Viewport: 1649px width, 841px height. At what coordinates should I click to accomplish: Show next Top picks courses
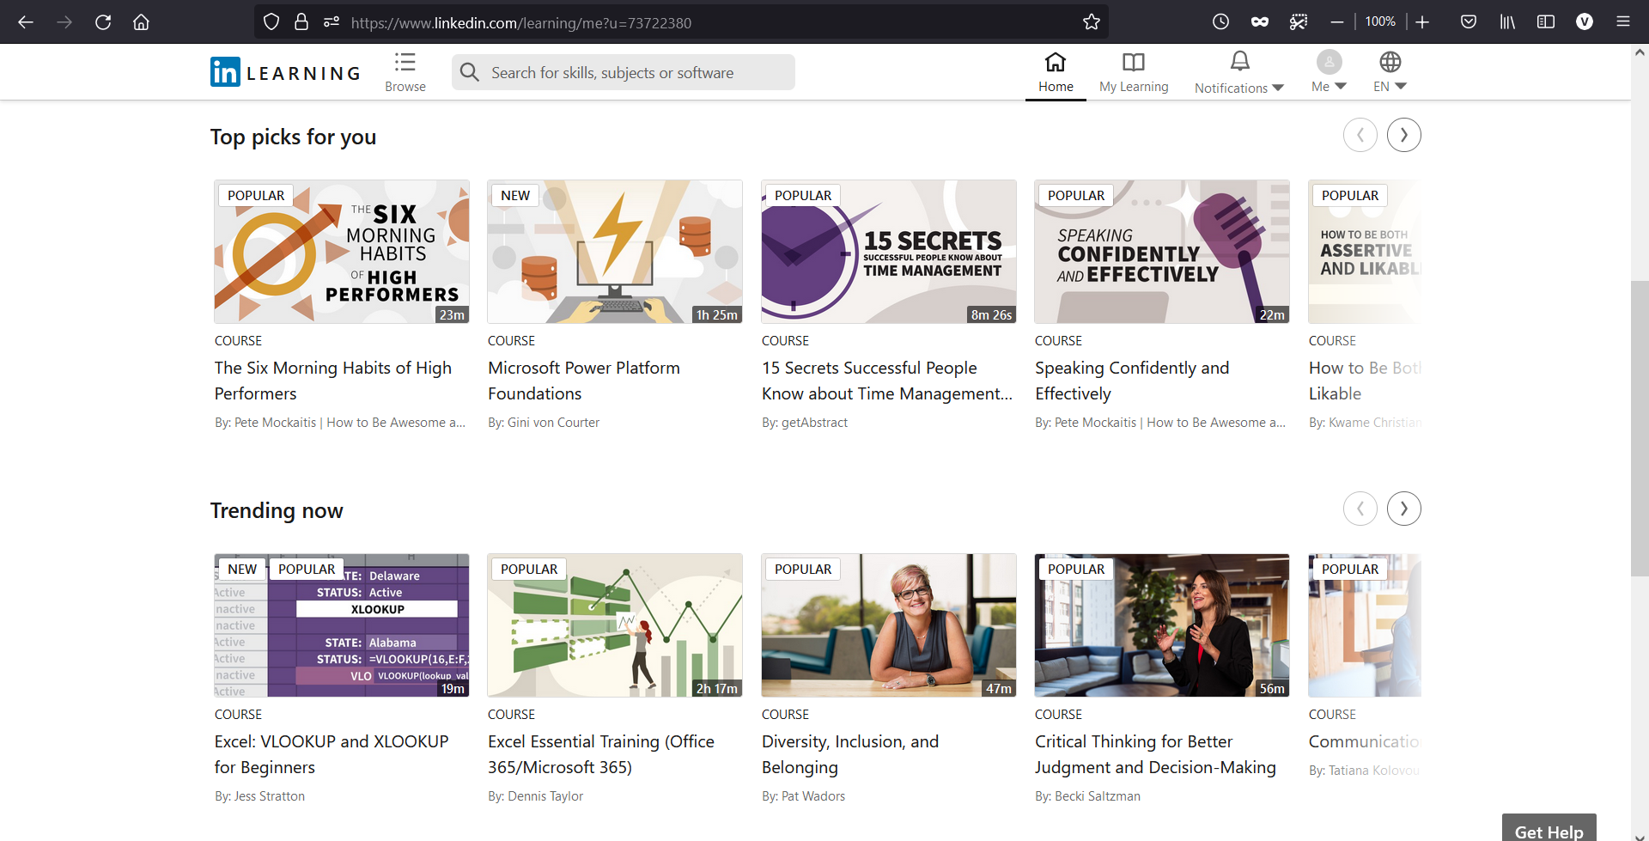[x=1404, y=135]
